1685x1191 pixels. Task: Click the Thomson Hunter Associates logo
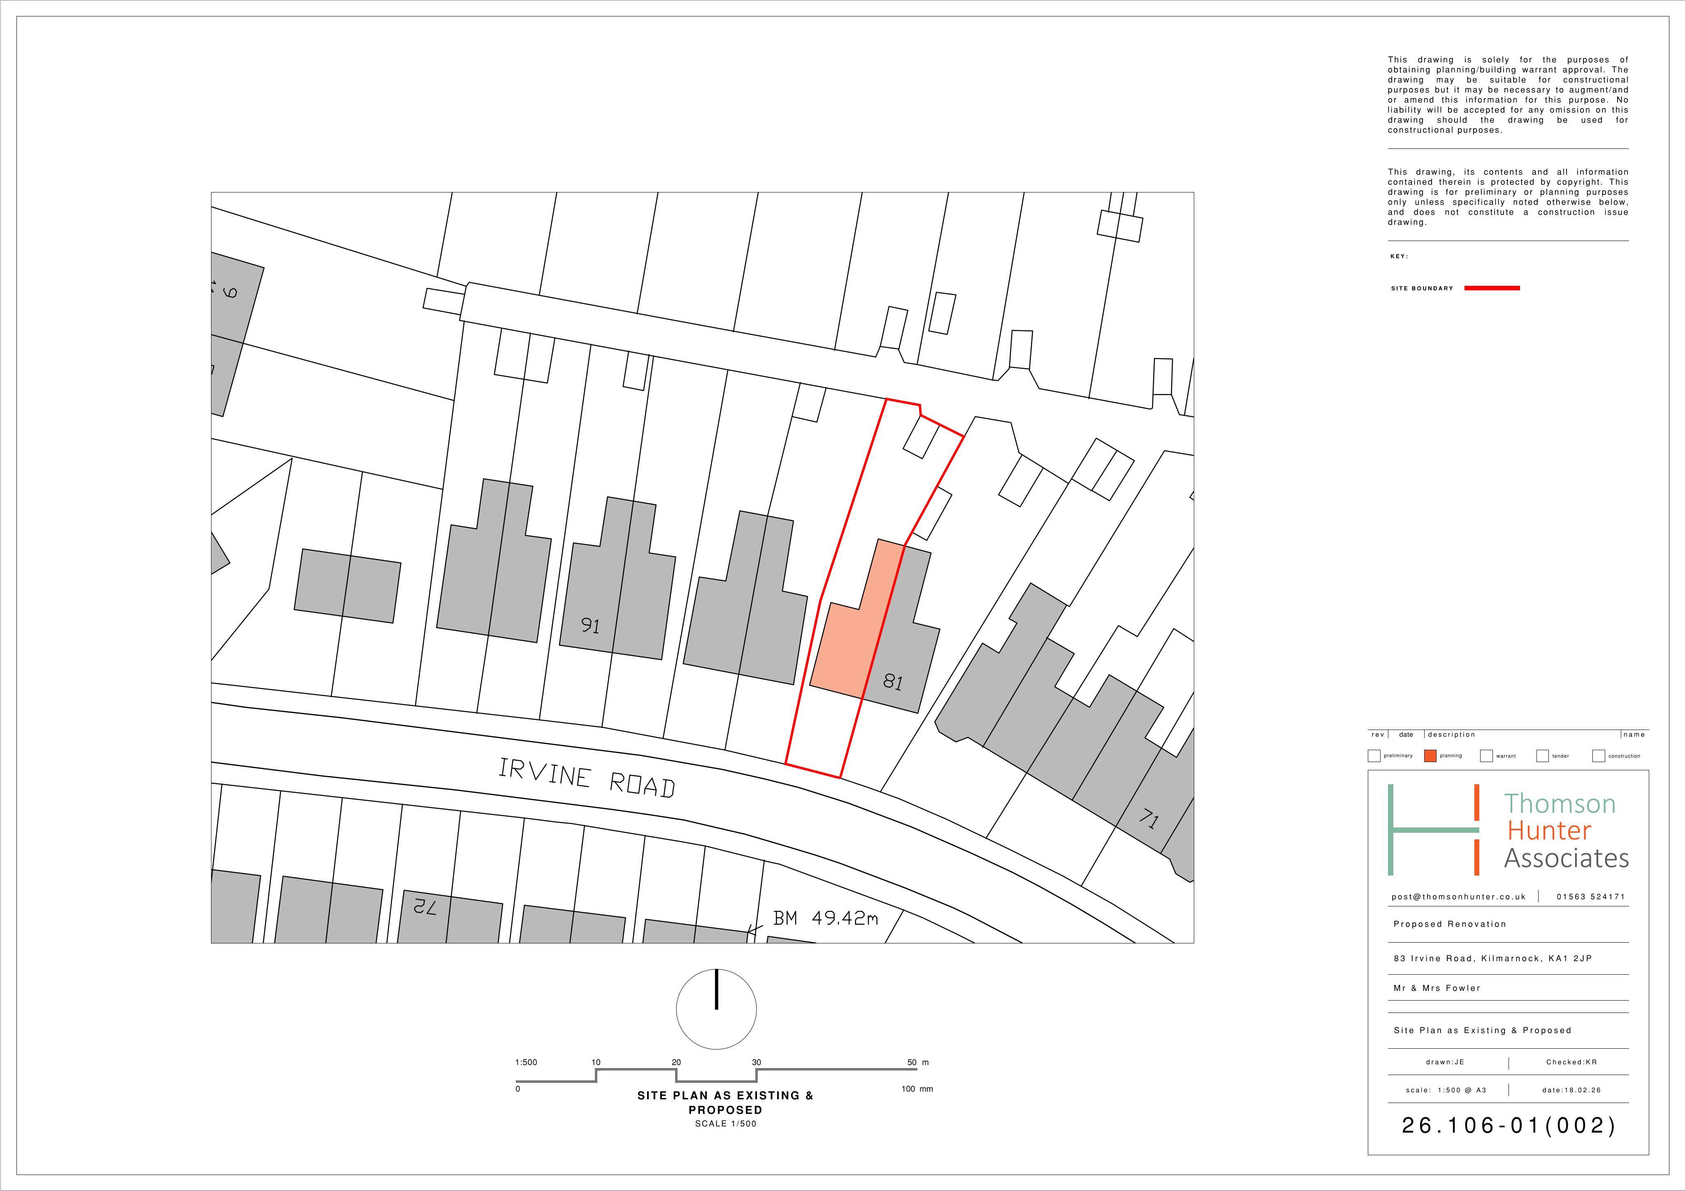(x=1507, y=830)
